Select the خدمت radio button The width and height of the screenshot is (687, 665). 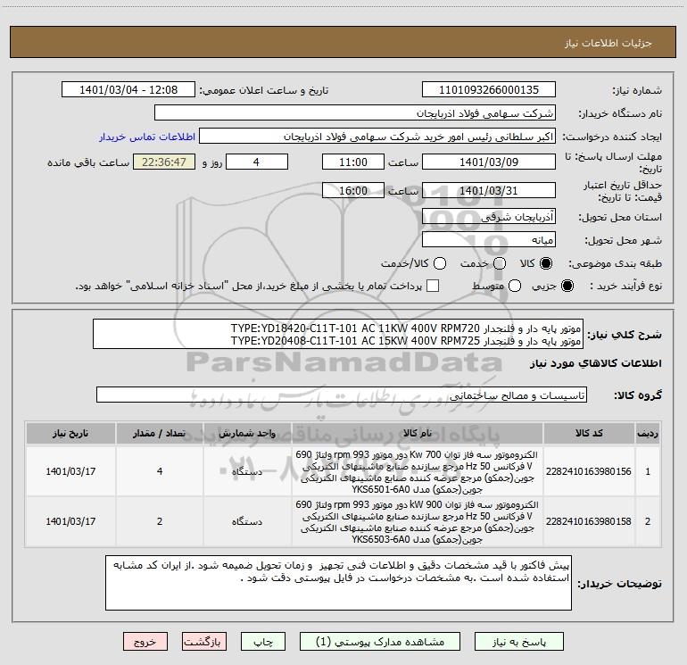[500, 263]
